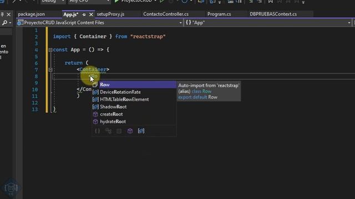The height and width of the screenshot is (199, 355).
Task: Click the closing </Con tag on line 10
Action: [x=84, y=90]
